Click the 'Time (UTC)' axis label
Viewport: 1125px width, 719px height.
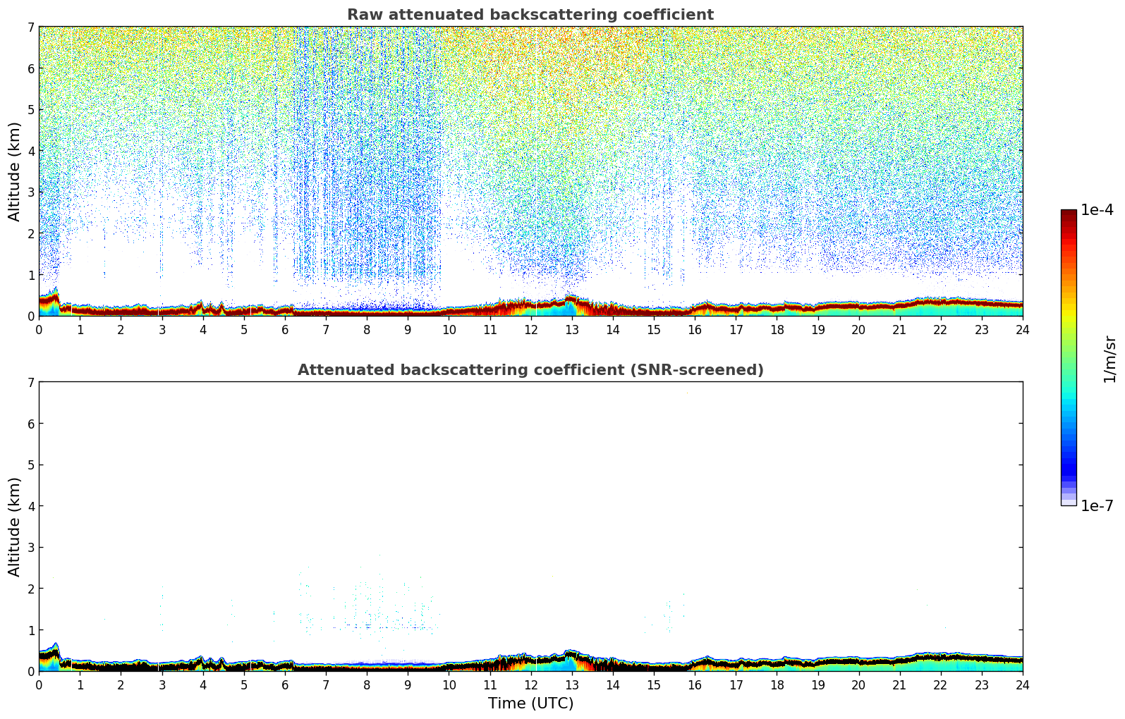coord(530,703)
